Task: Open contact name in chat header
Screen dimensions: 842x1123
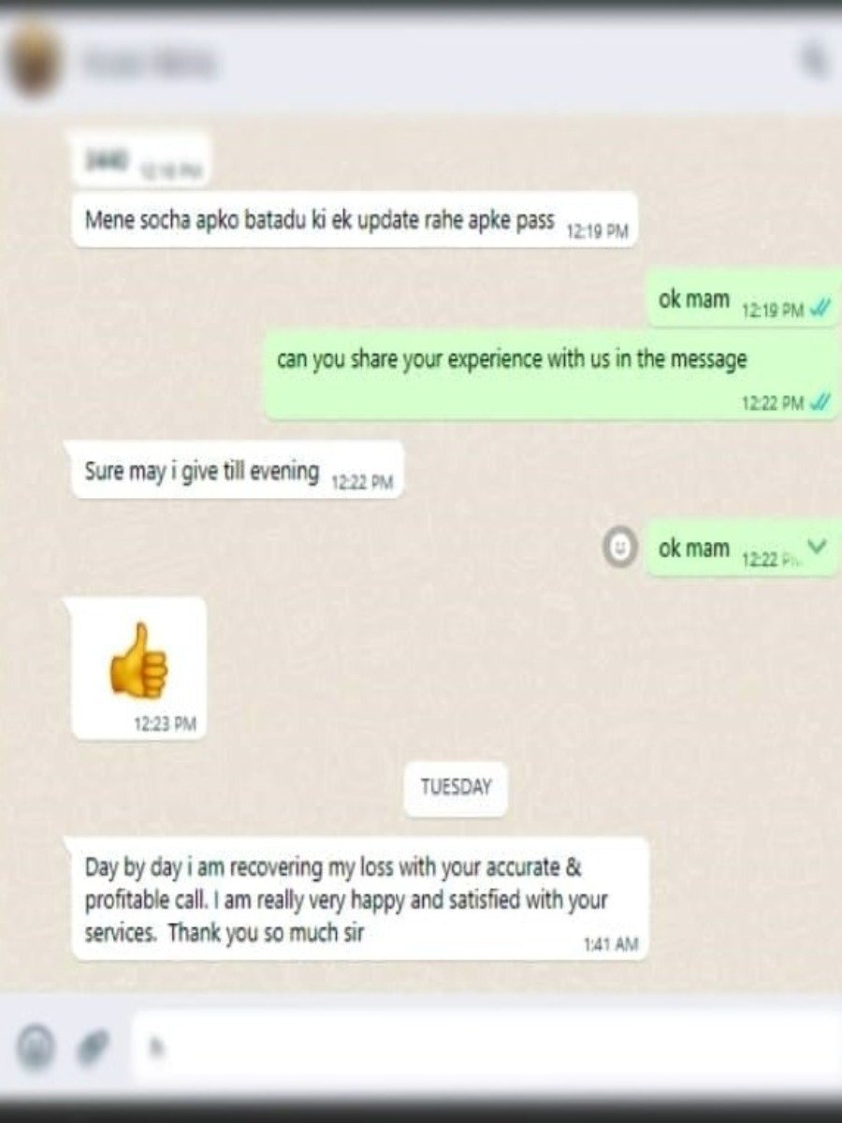Action: (149, 64)
